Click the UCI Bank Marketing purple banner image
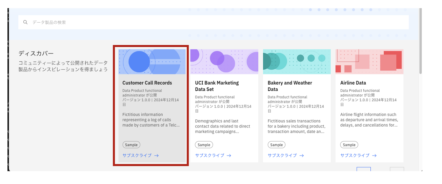The width and height of the screenshot is (442, 184). coord(224,62)
